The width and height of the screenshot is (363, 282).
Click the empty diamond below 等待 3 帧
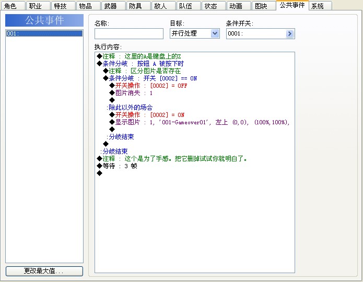[x=100, y=173]
